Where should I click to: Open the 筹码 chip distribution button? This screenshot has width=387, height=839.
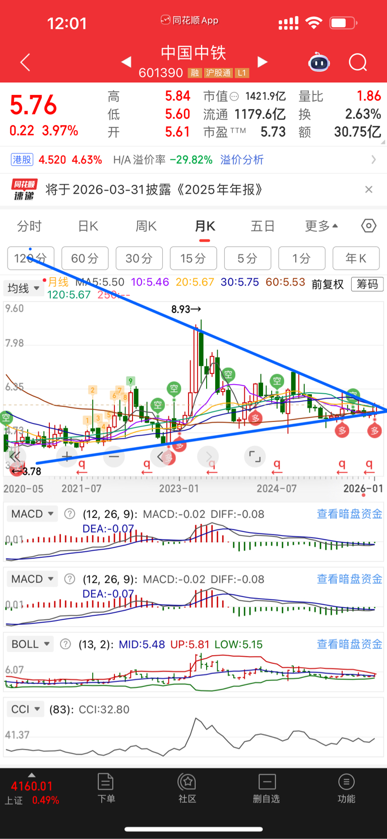click(367, 284)
